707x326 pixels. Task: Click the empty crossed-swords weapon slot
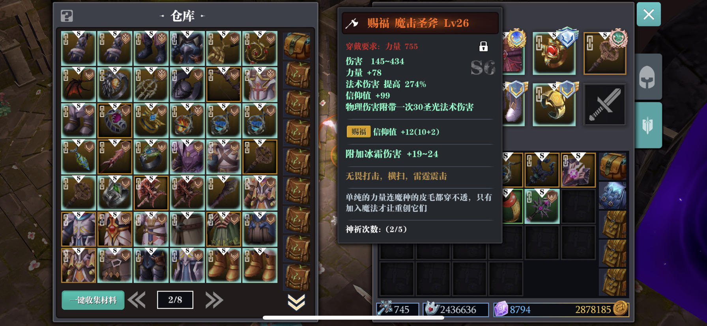pyautogui.click(x=605, y=105)
